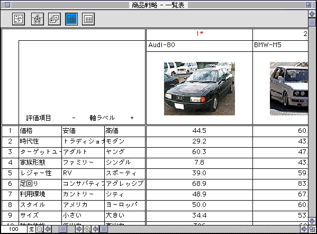The width and height of the screenshot is (317, 234).
Task: Click the アグレッシブ axis label cell
Action: tap(125, 184)
